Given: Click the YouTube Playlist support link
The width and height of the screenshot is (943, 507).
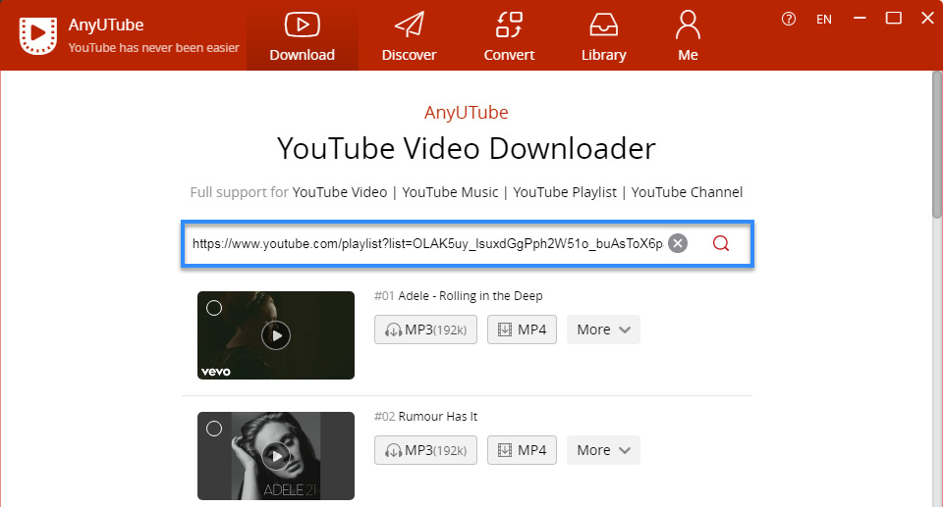Looking at the screenshot, I should (x=565, y=192).
